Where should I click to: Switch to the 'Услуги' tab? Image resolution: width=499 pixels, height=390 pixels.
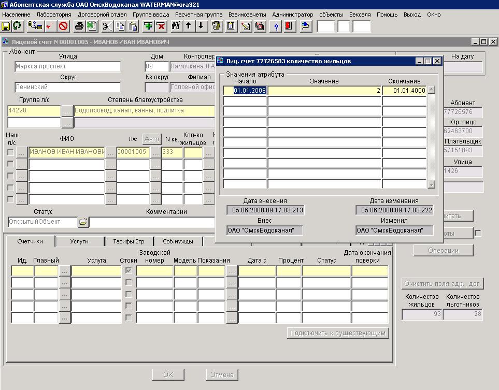pyautogui.click(x=79, y=241)
